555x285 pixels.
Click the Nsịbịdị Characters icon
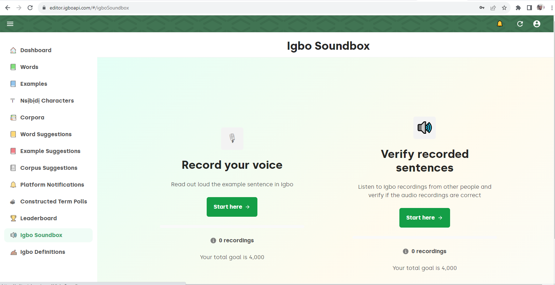[13, 100]
